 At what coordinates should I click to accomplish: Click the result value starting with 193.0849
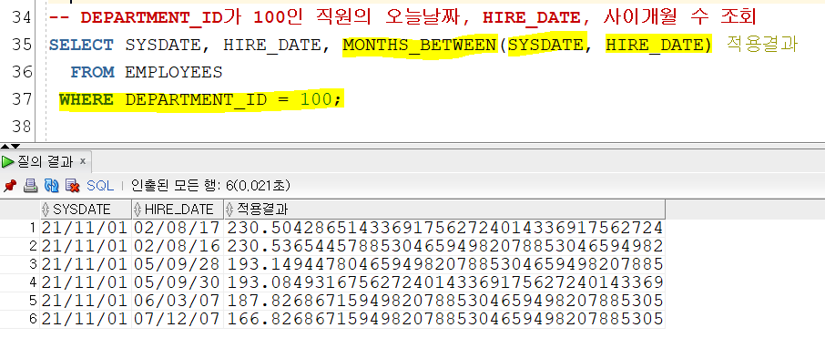(444, 282)
